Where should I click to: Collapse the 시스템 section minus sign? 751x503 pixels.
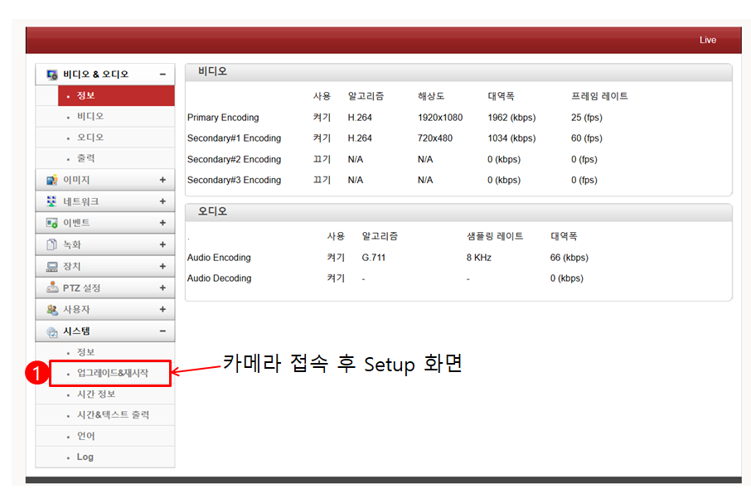[162, 331]
